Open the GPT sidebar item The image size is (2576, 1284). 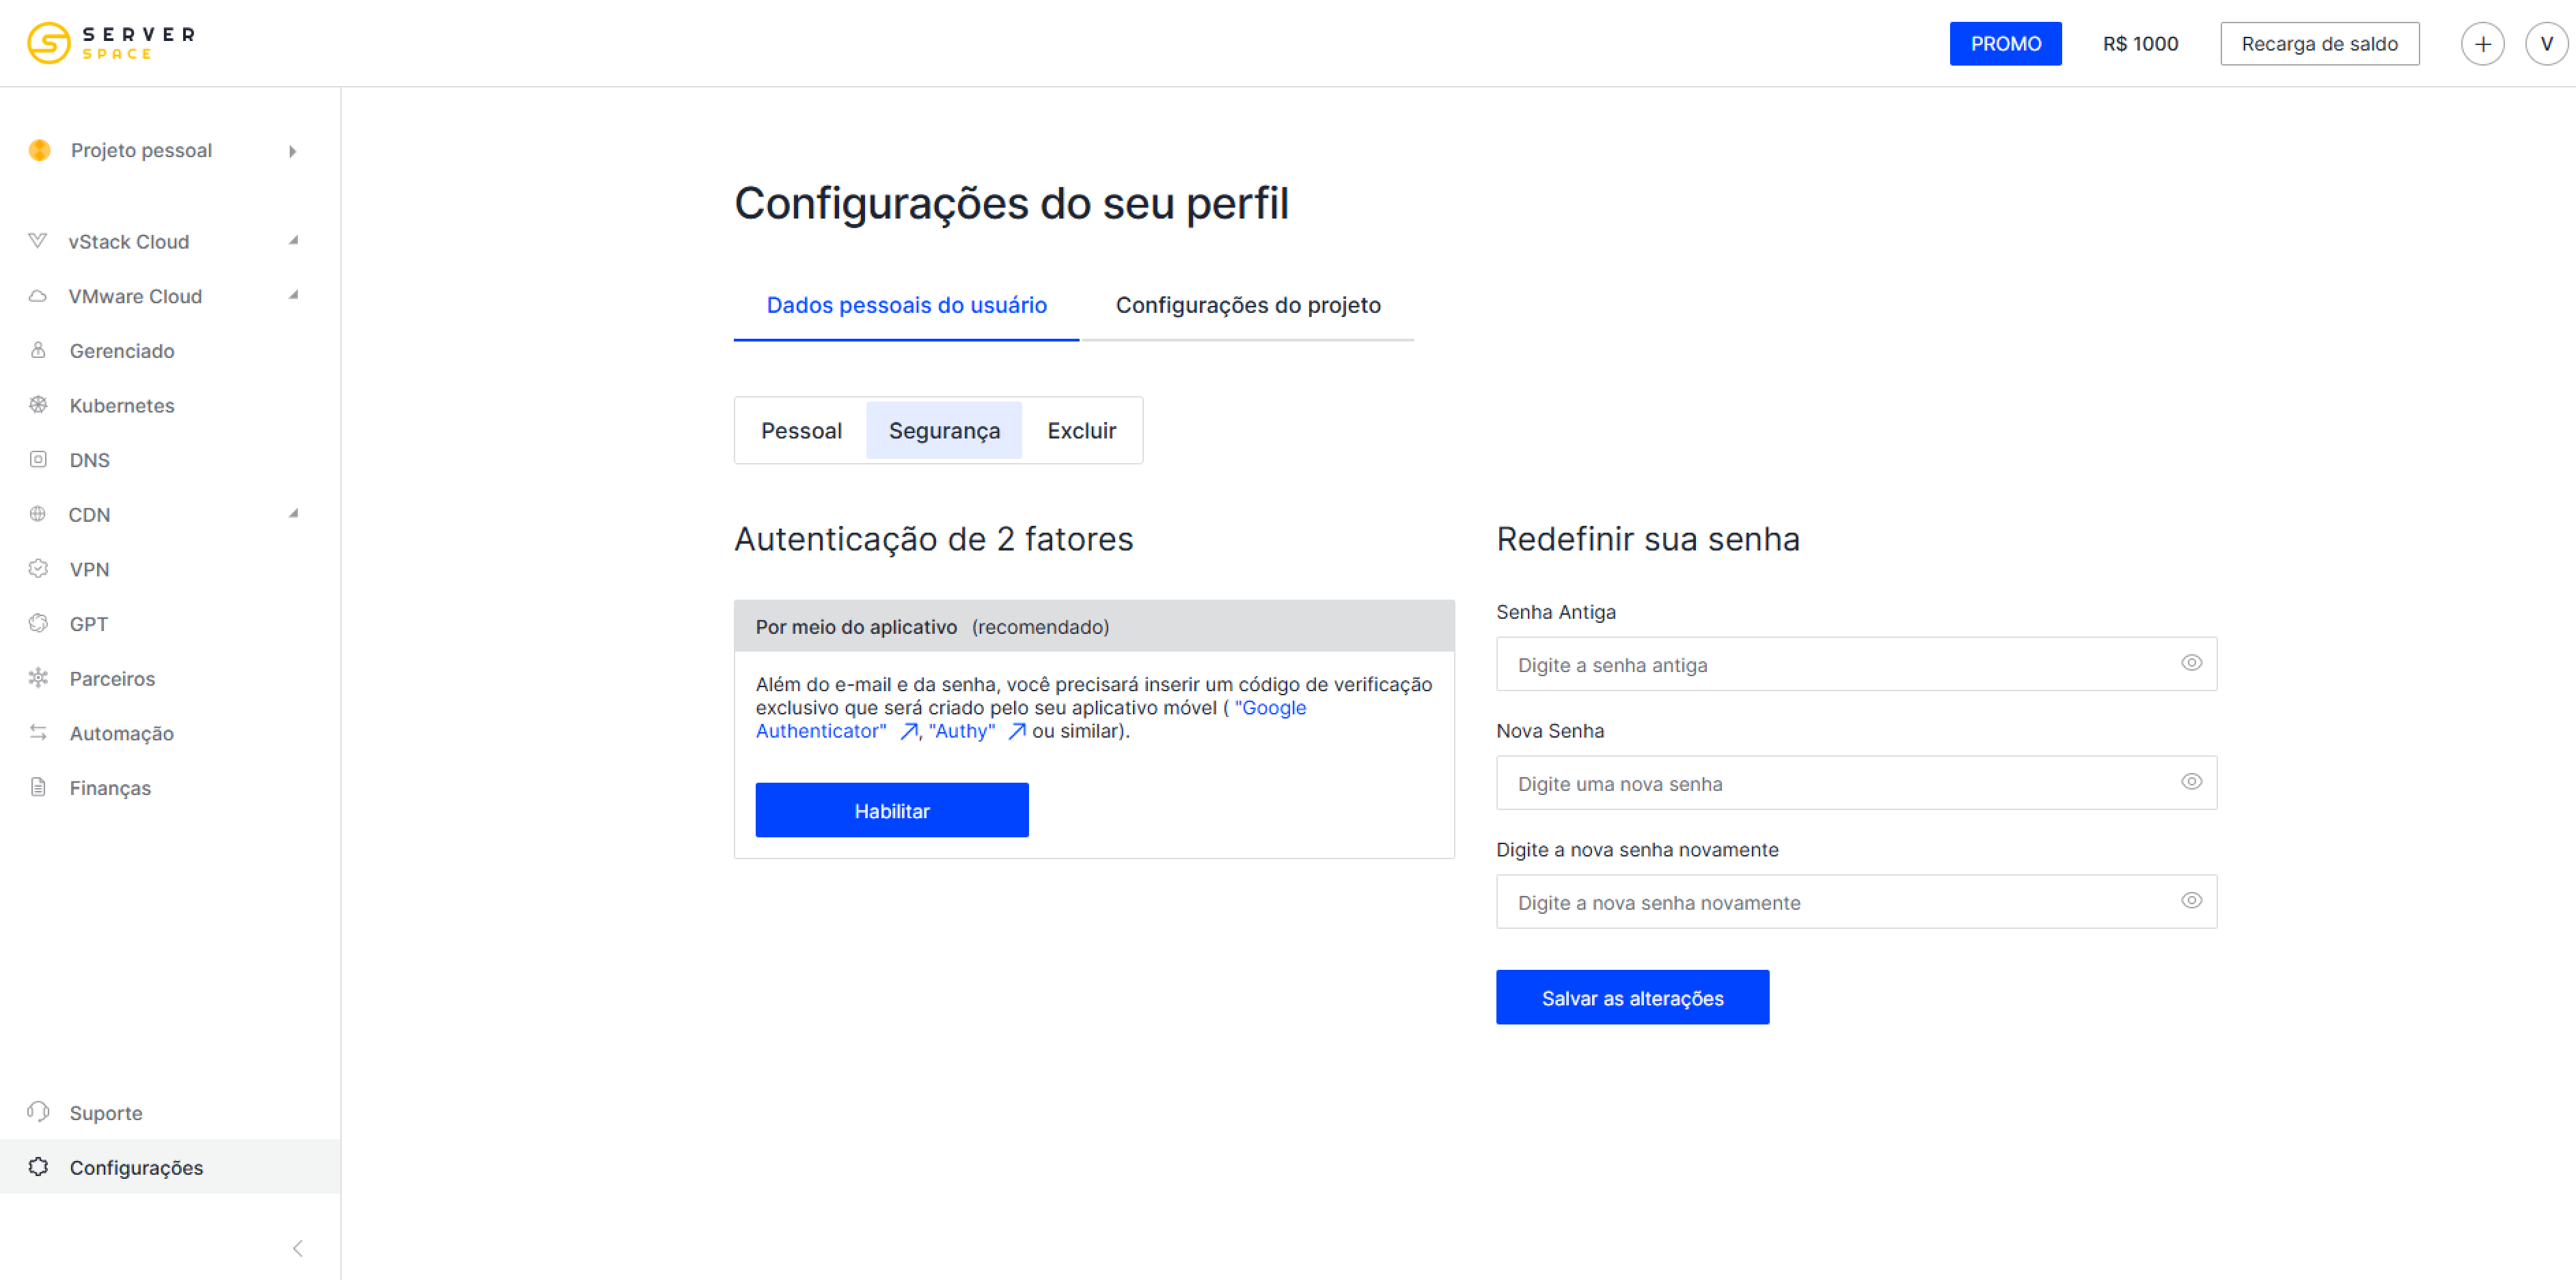(88, 624)
